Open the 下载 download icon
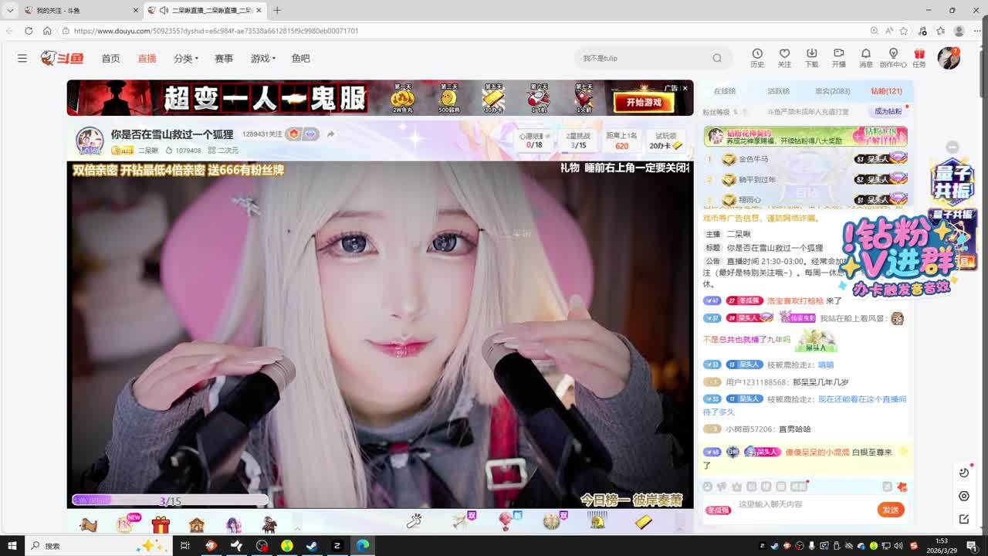Viewport: 988px width, 556px height. coord(811,57)
